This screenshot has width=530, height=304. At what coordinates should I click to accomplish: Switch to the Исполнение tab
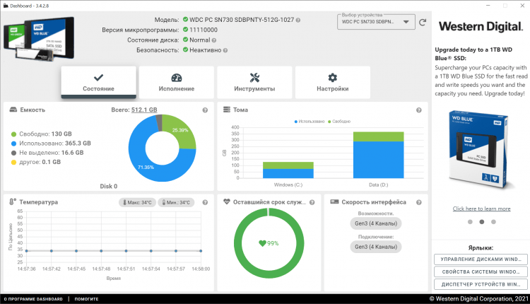pyautogui.click(x=177, y=83)
